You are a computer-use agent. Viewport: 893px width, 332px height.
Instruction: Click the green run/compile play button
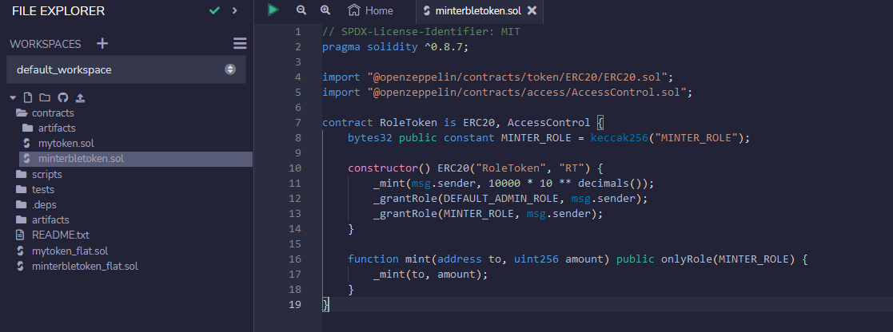coord(273,10)
